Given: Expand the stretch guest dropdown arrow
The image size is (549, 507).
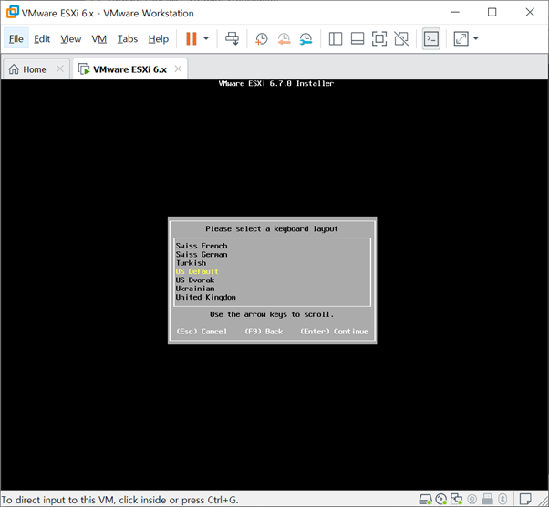Looking at the screenshot, I should click(x=475, y=38).
